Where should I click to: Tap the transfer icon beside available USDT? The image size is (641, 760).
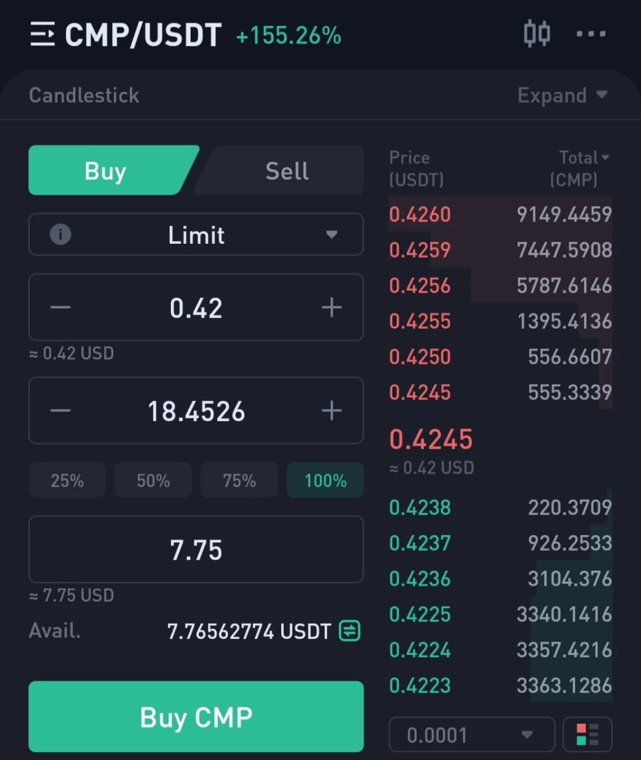tap(350, 631)
